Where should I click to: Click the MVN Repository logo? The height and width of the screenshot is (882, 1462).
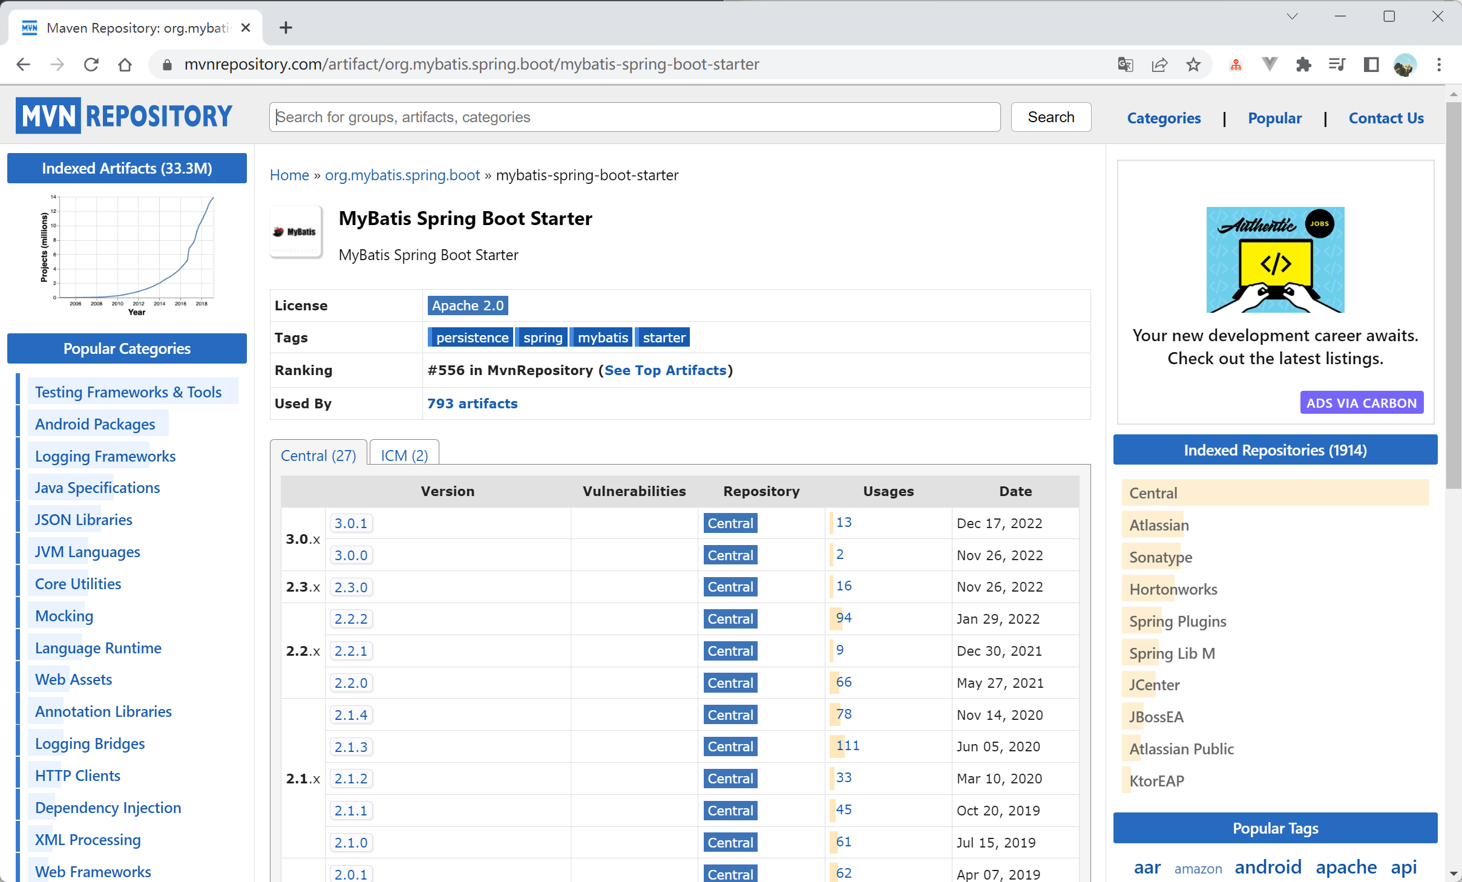(124, 116)
